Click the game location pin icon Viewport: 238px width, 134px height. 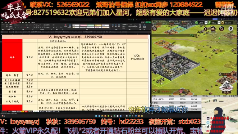pos(231,29)
